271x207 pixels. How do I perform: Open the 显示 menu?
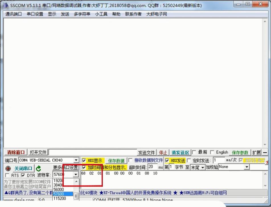coord(52,14)
